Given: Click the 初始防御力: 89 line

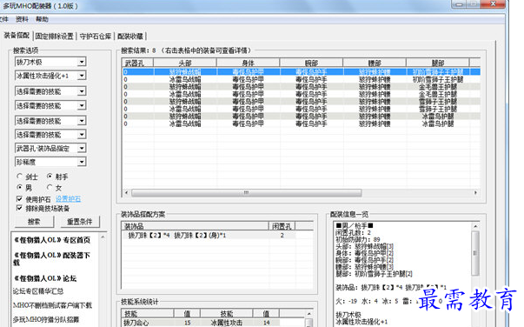Looking at the screenshot, I should [x=357, y=239].
